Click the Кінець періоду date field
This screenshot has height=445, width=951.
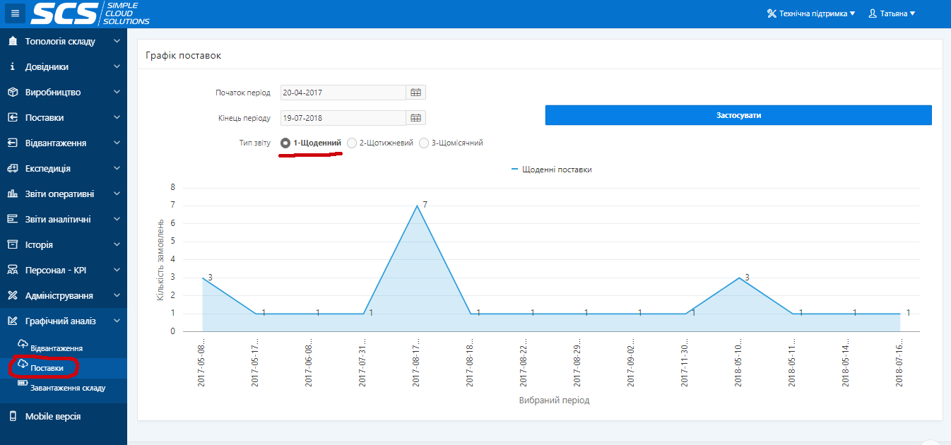[x=343, y=118]
